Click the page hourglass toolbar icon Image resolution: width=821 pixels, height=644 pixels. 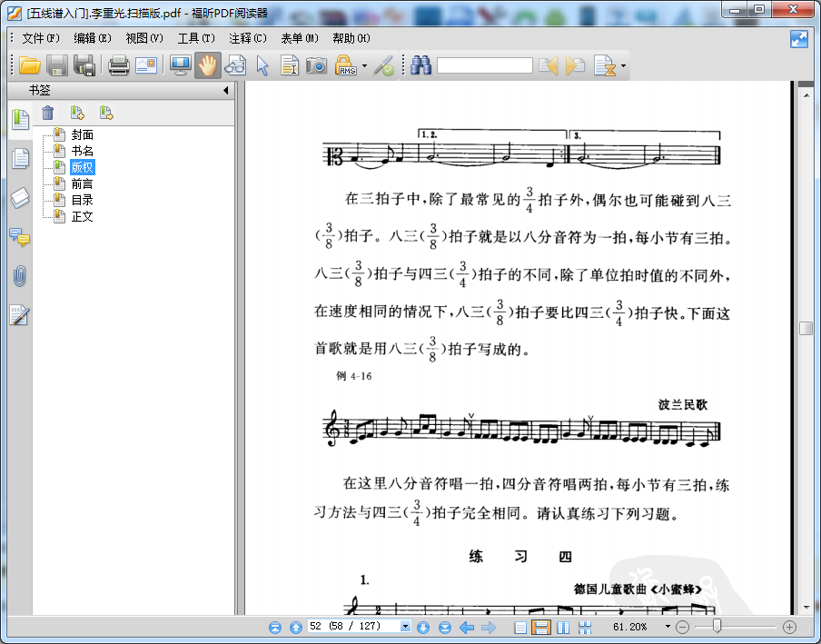pos(605,65)
